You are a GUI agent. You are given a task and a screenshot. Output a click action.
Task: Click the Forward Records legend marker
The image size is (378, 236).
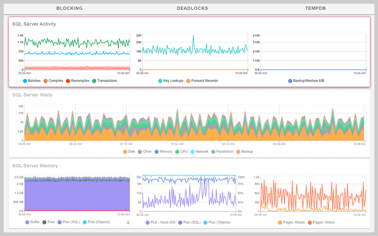188,80
